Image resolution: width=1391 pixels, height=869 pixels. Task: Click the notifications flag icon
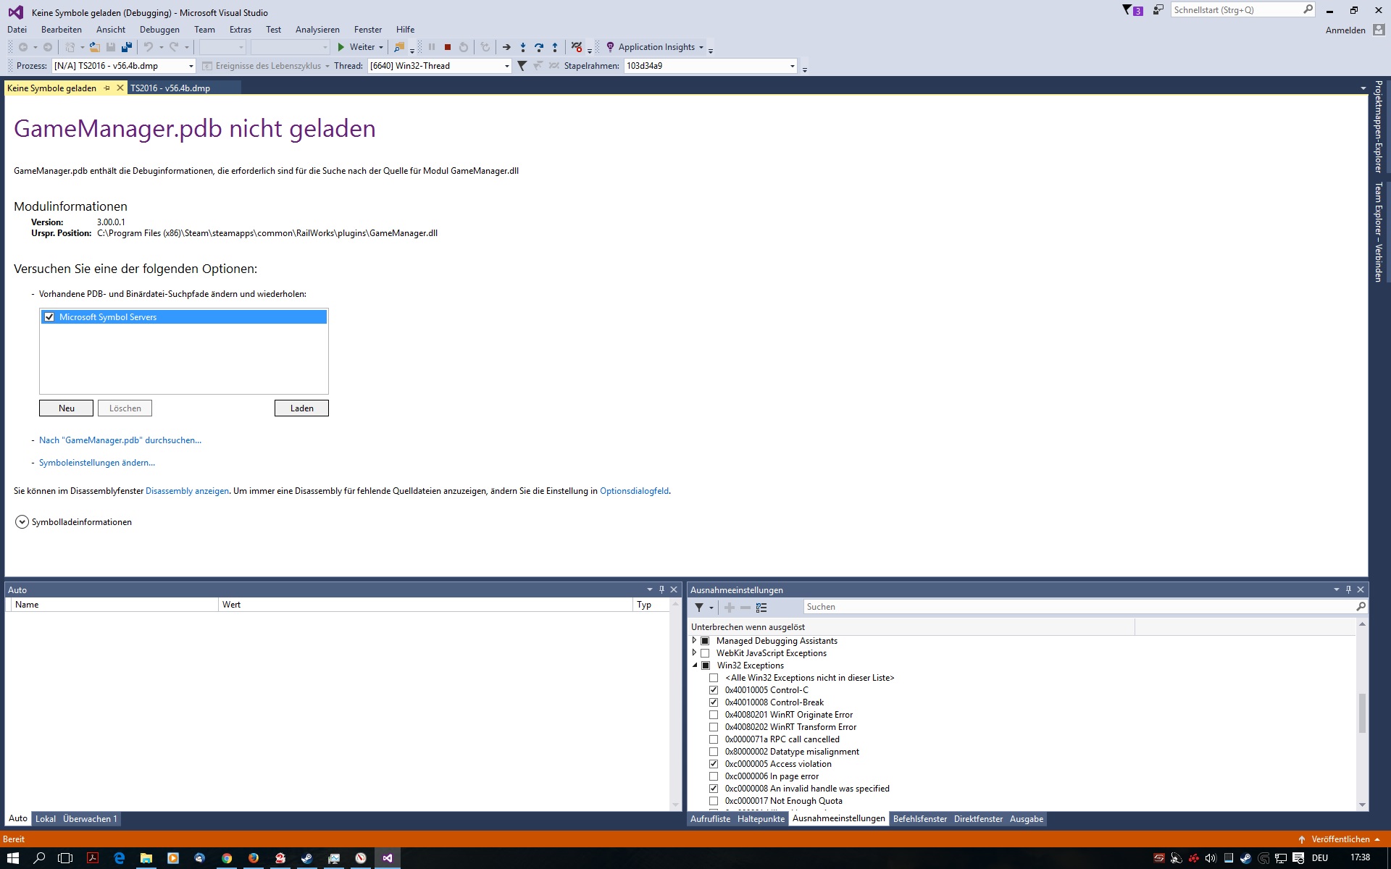(x=1128, y=10)
